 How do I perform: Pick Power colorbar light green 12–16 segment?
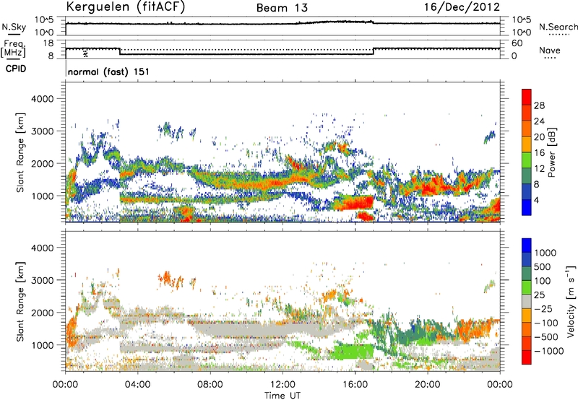[527, 160]
